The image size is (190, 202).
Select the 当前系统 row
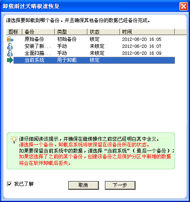pos(91,60)
